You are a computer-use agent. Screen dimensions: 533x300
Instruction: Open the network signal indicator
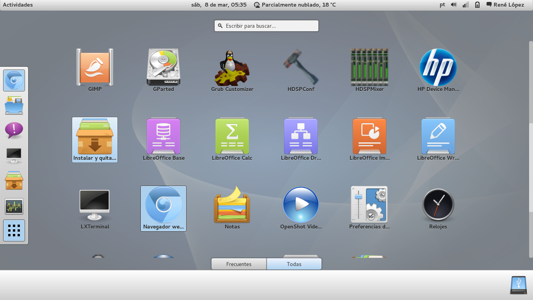(465, 5)
